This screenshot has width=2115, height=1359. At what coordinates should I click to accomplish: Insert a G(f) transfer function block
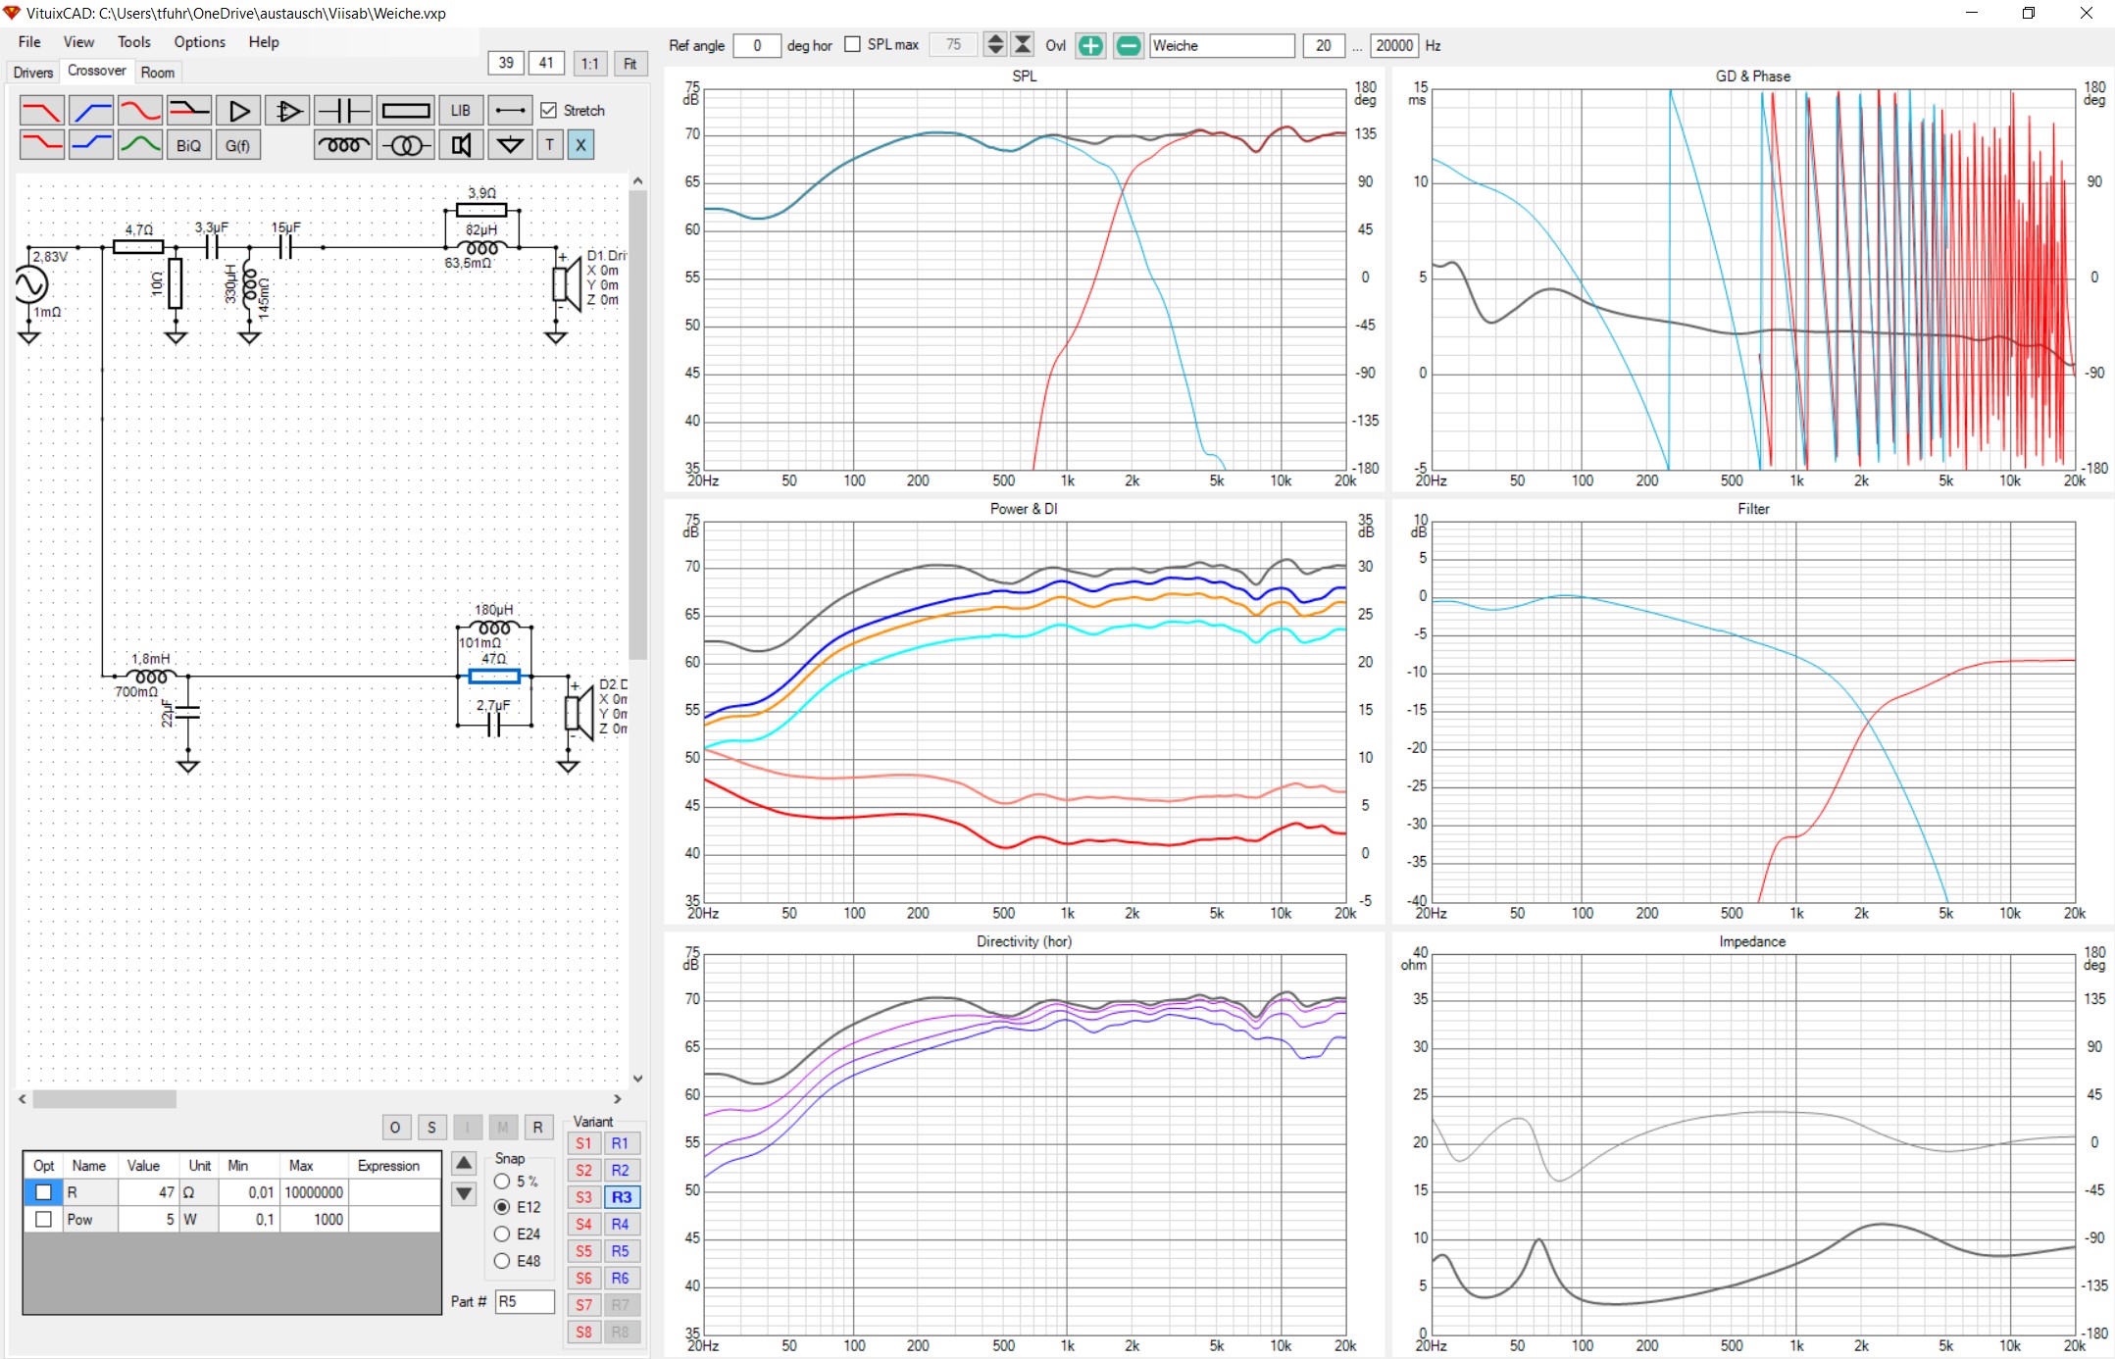[x=238, y=145]
